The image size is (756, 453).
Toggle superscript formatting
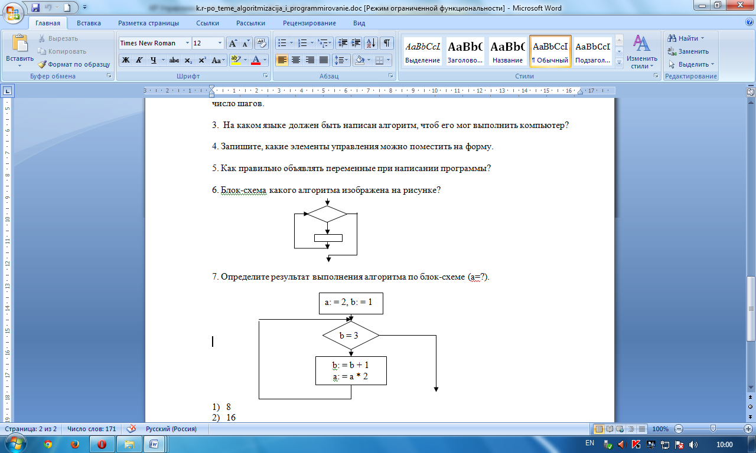(202, 60)
